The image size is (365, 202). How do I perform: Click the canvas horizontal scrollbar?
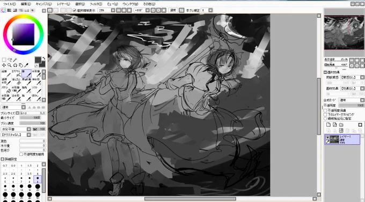click(x=190, y=199)
